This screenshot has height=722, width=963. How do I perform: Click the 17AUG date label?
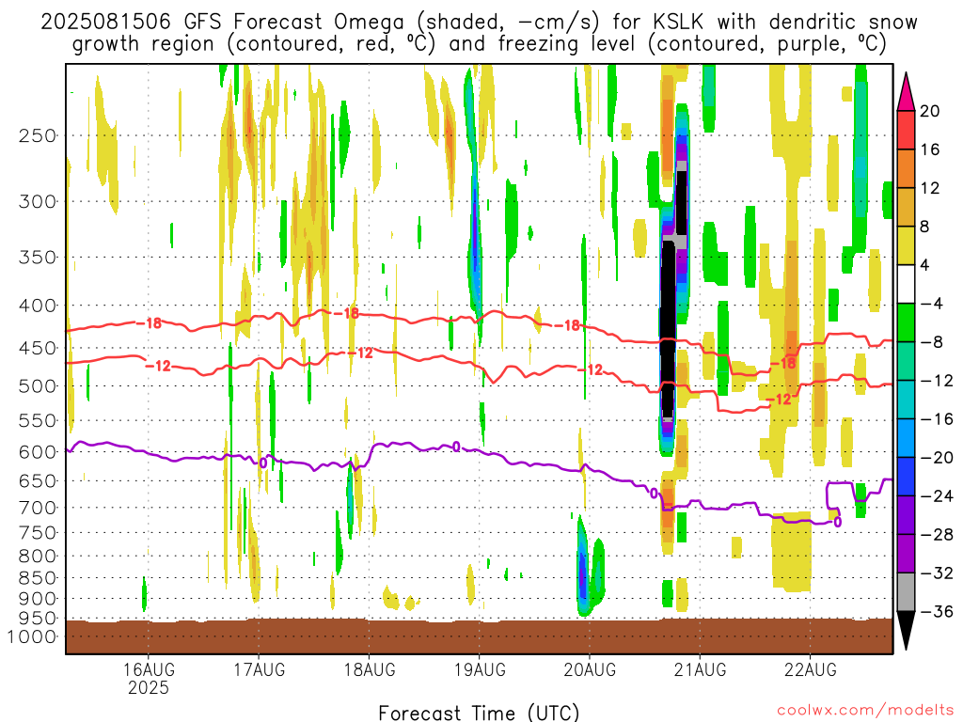(259, 669)
